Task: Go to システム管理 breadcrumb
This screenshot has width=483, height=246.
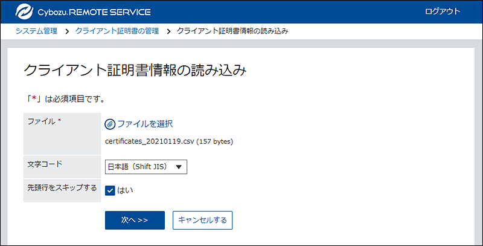Action: (36, 31)
